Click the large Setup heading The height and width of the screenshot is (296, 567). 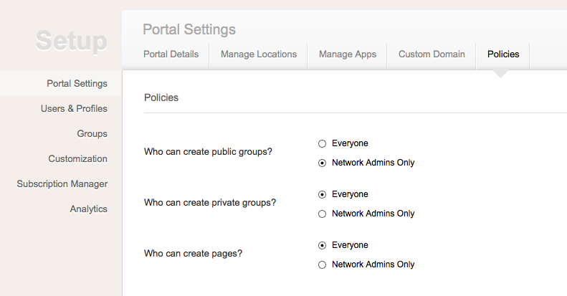[x=71, y=41]
